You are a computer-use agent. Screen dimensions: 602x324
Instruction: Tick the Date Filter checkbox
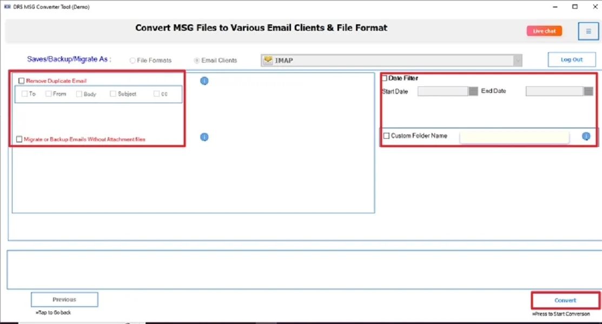click(x=385, y=78)
